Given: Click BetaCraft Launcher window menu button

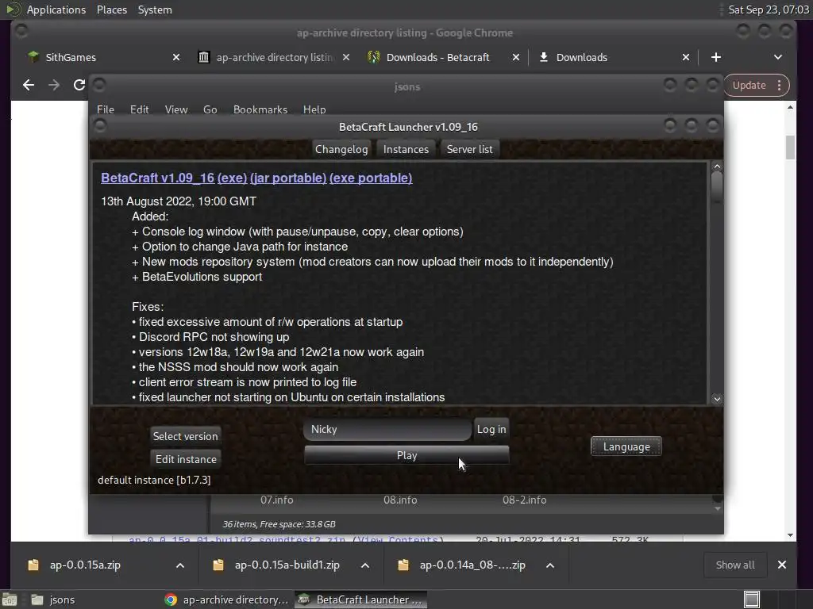Looking at the screenshot, I should click(x=100, y=125).
